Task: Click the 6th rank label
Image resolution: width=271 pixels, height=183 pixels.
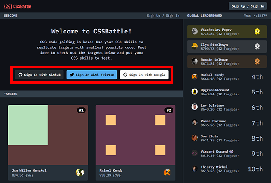Action: (257, 108)
